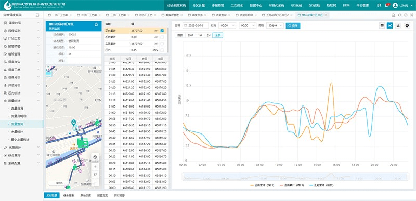Click the globe layer button on map
Viewport: 416px width, 201px height.
point(95,157)
